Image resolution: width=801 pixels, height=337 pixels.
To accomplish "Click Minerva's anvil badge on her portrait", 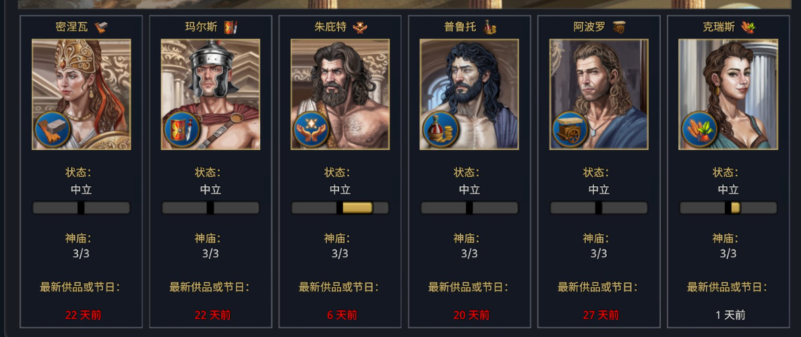I will [52, 130].
